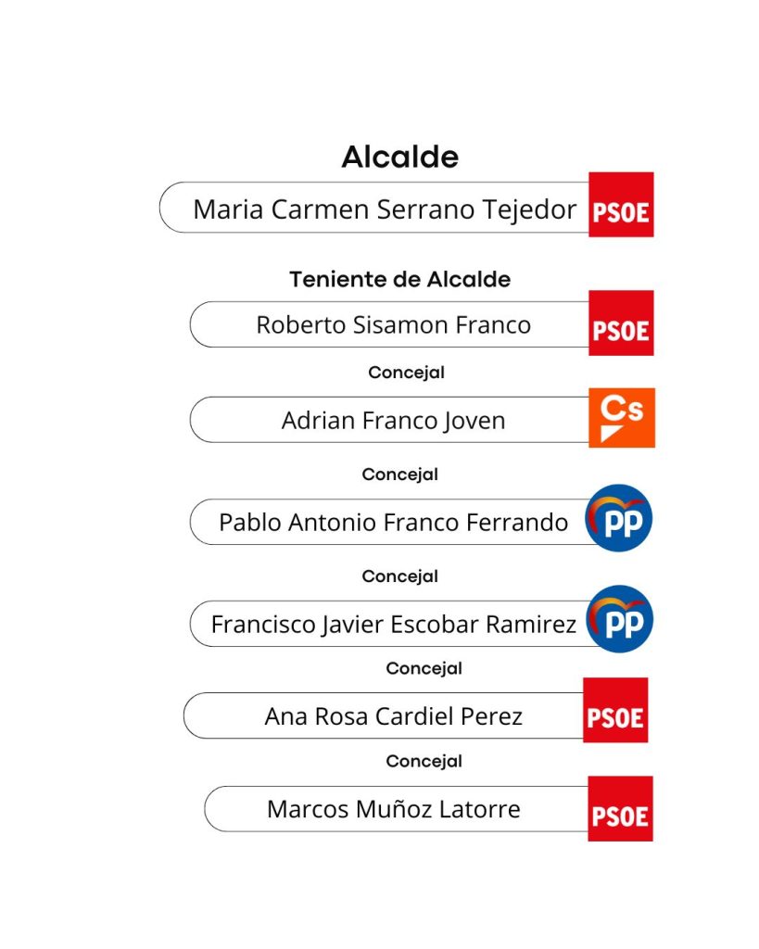Click the PSOE logo next to Roberto Sisamon Franco
The width and height of the screenshot is (759, 949).
[621, 323]
